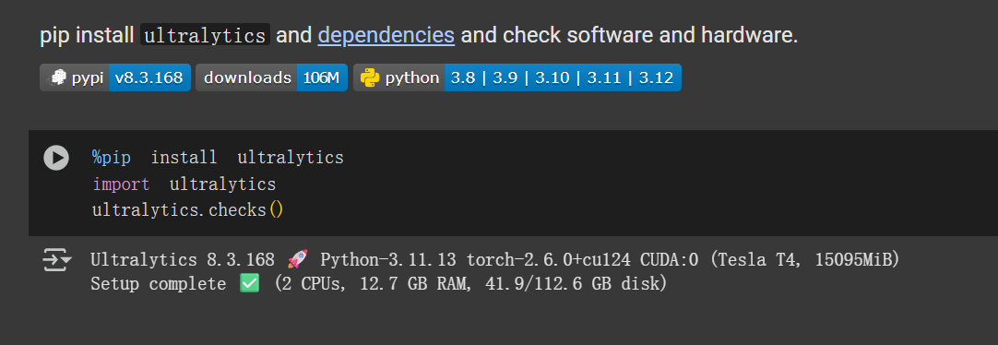Place cursor on '%pip install ultralytics' line
Image resolution: width=998 pixels, height=345 pixels.
219,157
